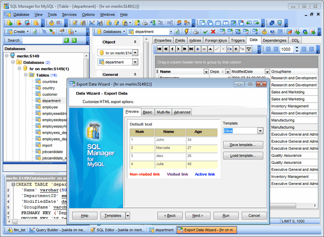The image size is (324, 237).
Task: Click the green search next arrow
Action: point(75,40)
